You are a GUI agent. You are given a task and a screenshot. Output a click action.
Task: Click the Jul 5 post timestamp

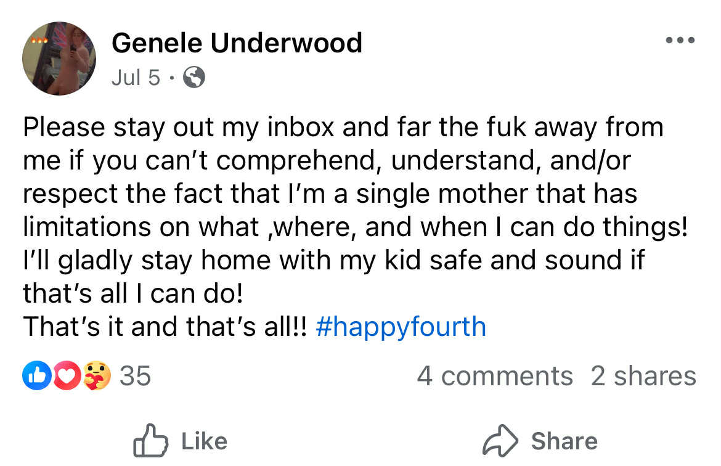136,78
